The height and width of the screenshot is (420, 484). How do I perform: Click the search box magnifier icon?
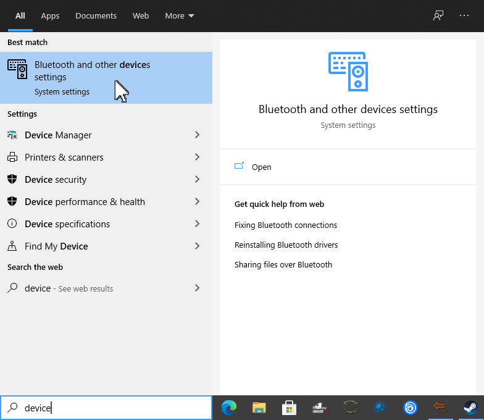pyautogui.click(x=12, y=408)
